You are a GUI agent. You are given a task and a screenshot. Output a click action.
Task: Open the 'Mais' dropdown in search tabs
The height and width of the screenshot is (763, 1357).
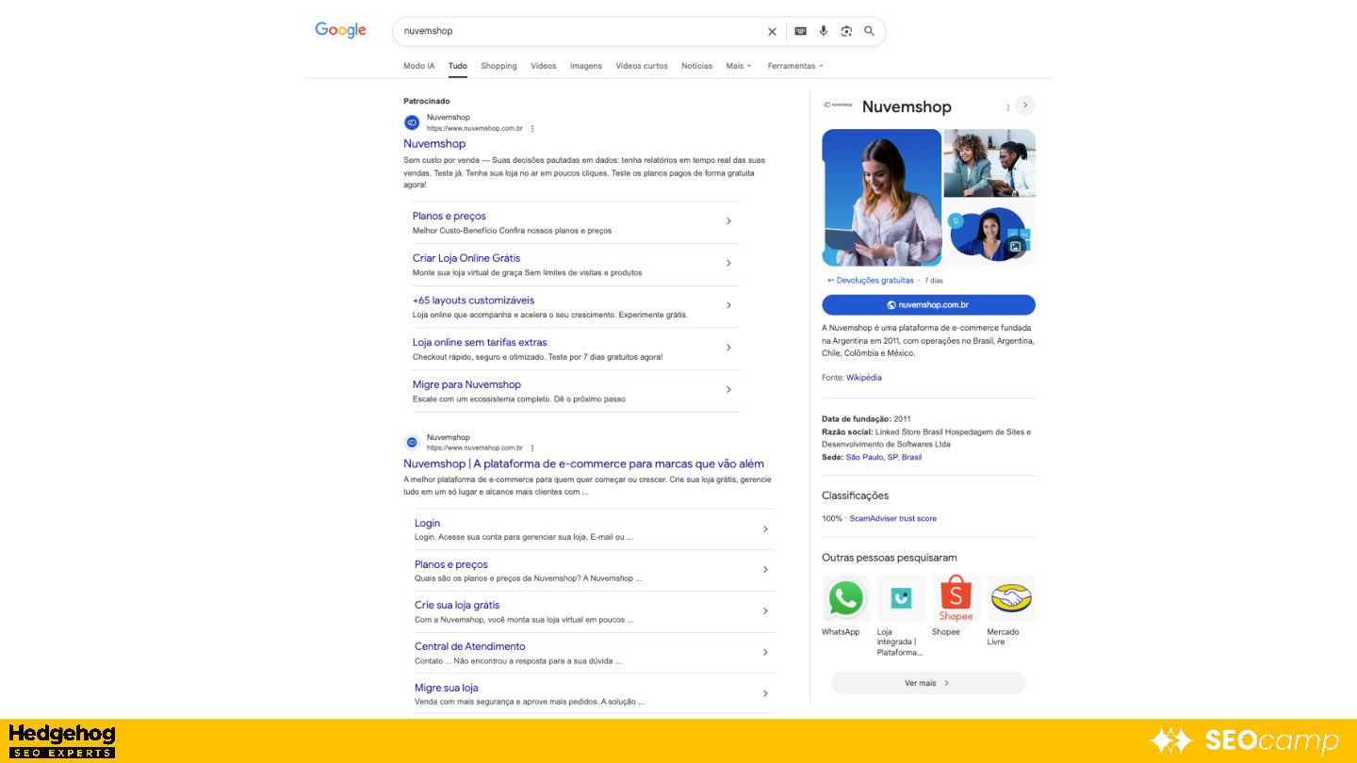(x=739, y=66)
